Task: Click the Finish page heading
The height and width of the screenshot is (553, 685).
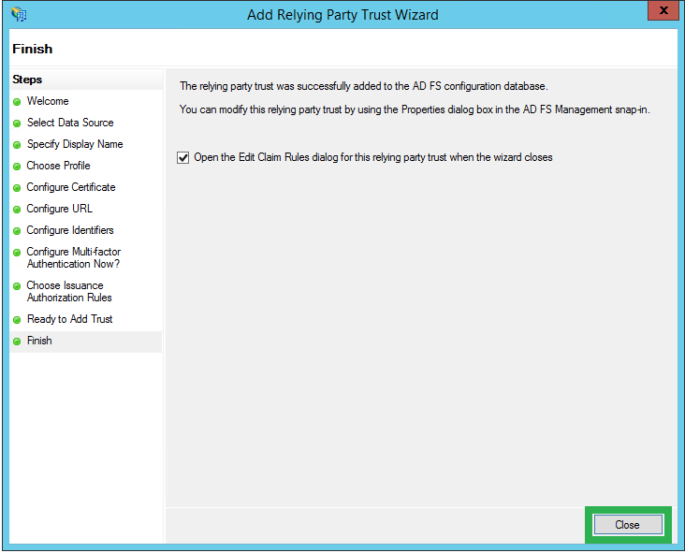Action: [x=33, y=49]
